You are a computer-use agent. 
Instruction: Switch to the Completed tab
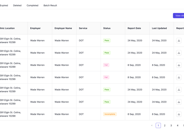point(33,5)
